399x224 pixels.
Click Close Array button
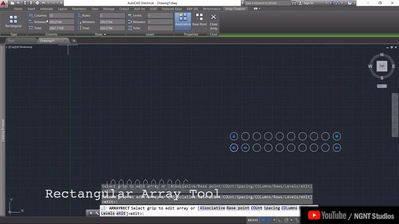click(x=213, y=22)
